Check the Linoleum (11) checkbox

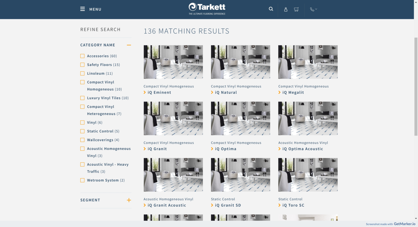click(82, 73)
